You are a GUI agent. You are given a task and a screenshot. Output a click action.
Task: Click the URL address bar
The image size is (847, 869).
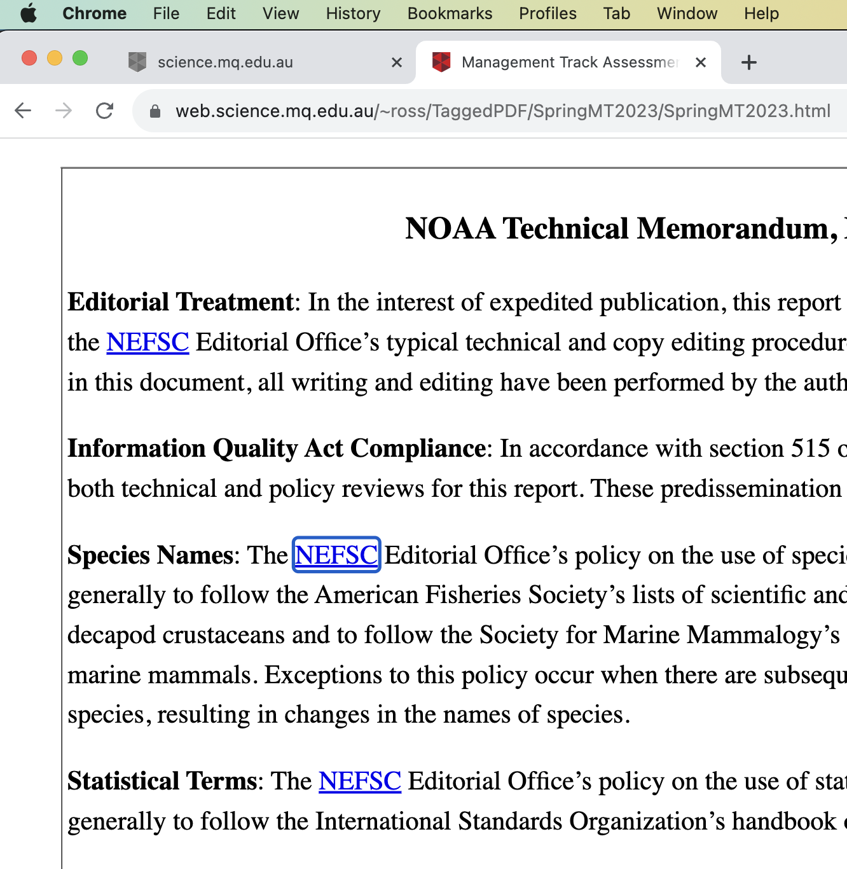502,111
